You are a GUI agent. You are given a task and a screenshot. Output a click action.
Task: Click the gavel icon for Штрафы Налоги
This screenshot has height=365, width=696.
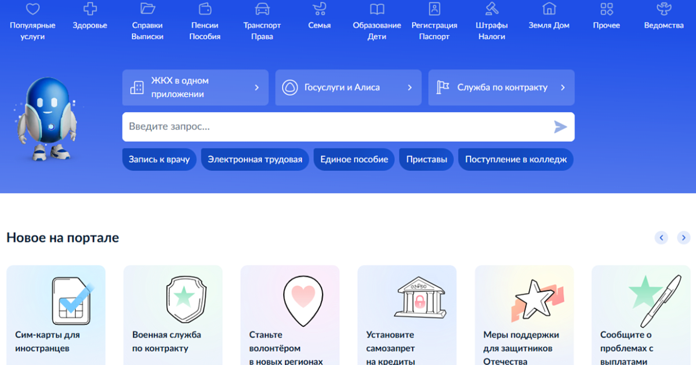point(492,9)
